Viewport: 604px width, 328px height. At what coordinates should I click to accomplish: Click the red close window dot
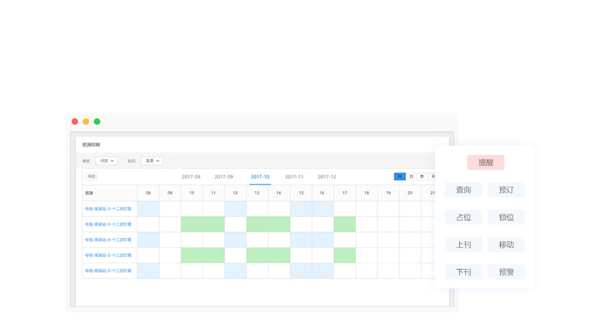point(75,121)
